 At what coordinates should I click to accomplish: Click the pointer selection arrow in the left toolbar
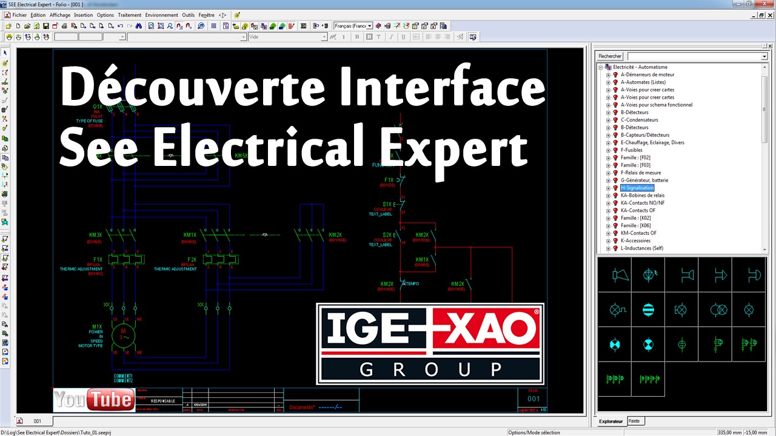5,53
